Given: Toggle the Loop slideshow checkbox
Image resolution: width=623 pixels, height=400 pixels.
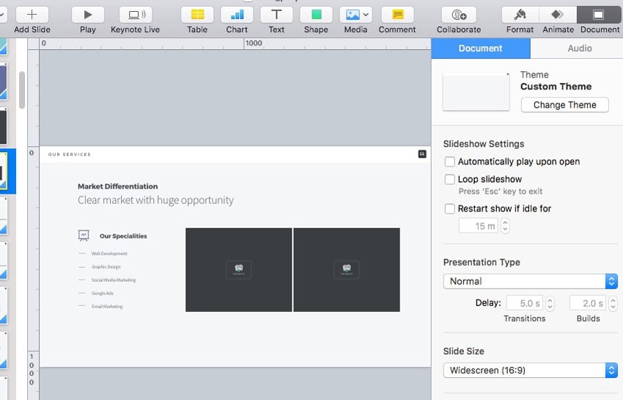Looking at the screenshot, I should coord(450,179).
